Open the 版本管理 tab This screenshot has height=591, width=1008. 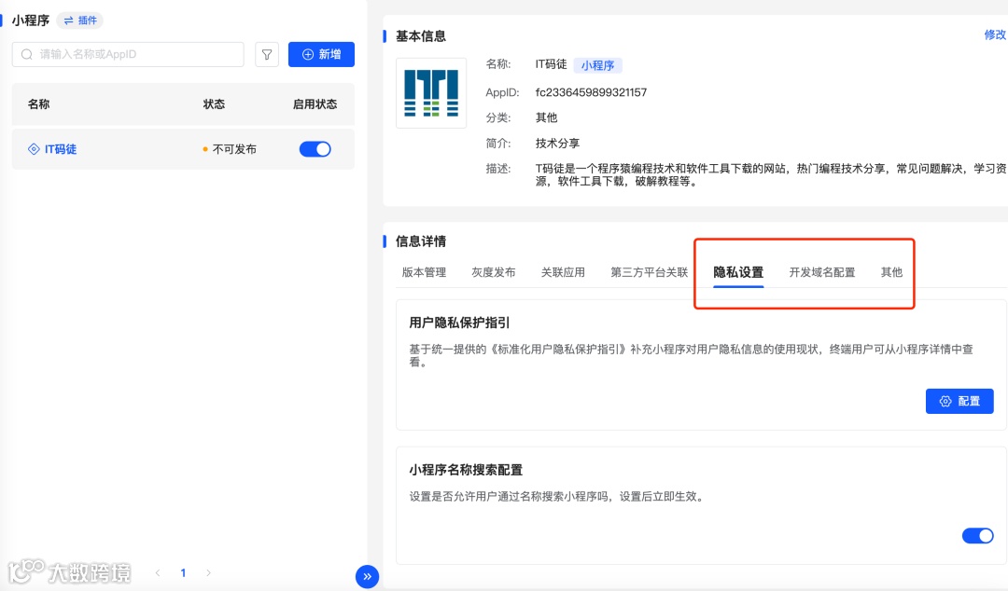point(425,272)
